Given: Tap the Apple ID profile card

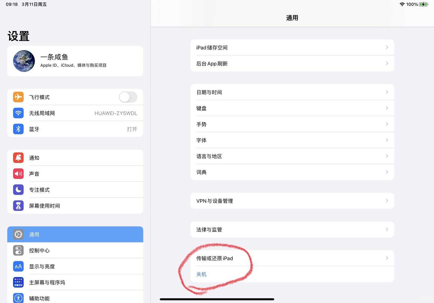Looking at the screenshot, I should (x=75, y=61).
